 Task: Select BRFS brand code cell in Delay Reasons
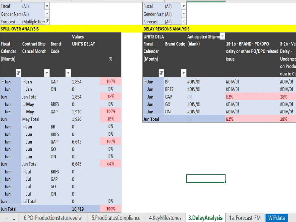point(169,89)
